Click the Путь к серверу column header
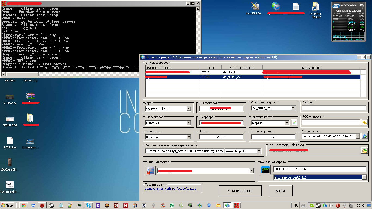Screen dimensions: 372x209 tap(311, 67)
